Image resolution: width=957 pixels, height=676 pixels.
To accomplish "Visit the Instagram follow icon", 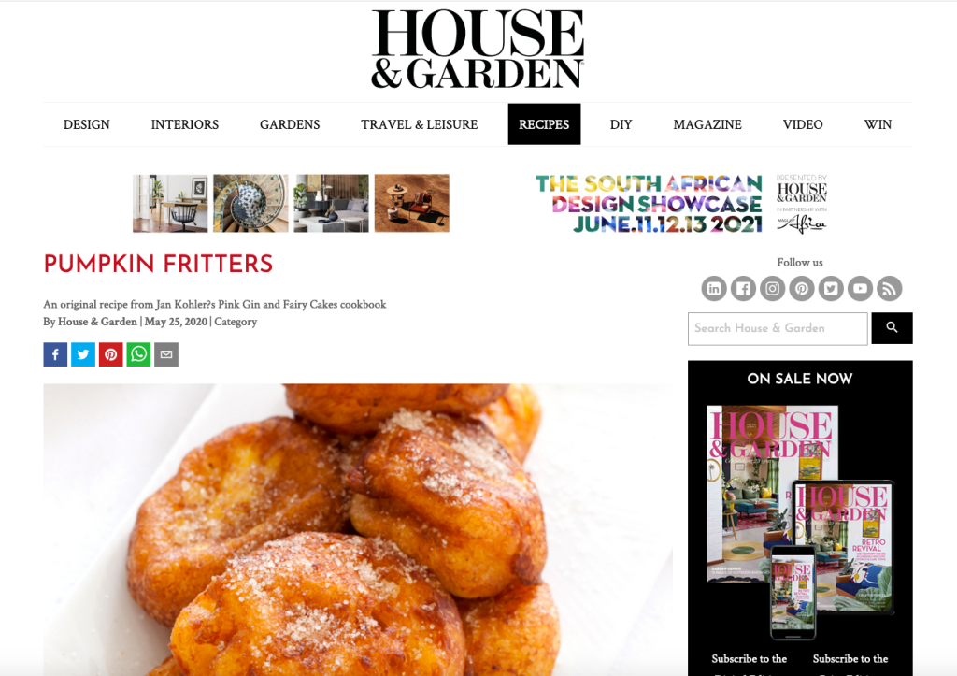I will coord(772,288).
